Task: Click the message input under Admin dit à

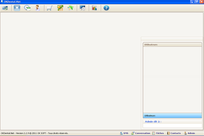Action: pos(172,126)
